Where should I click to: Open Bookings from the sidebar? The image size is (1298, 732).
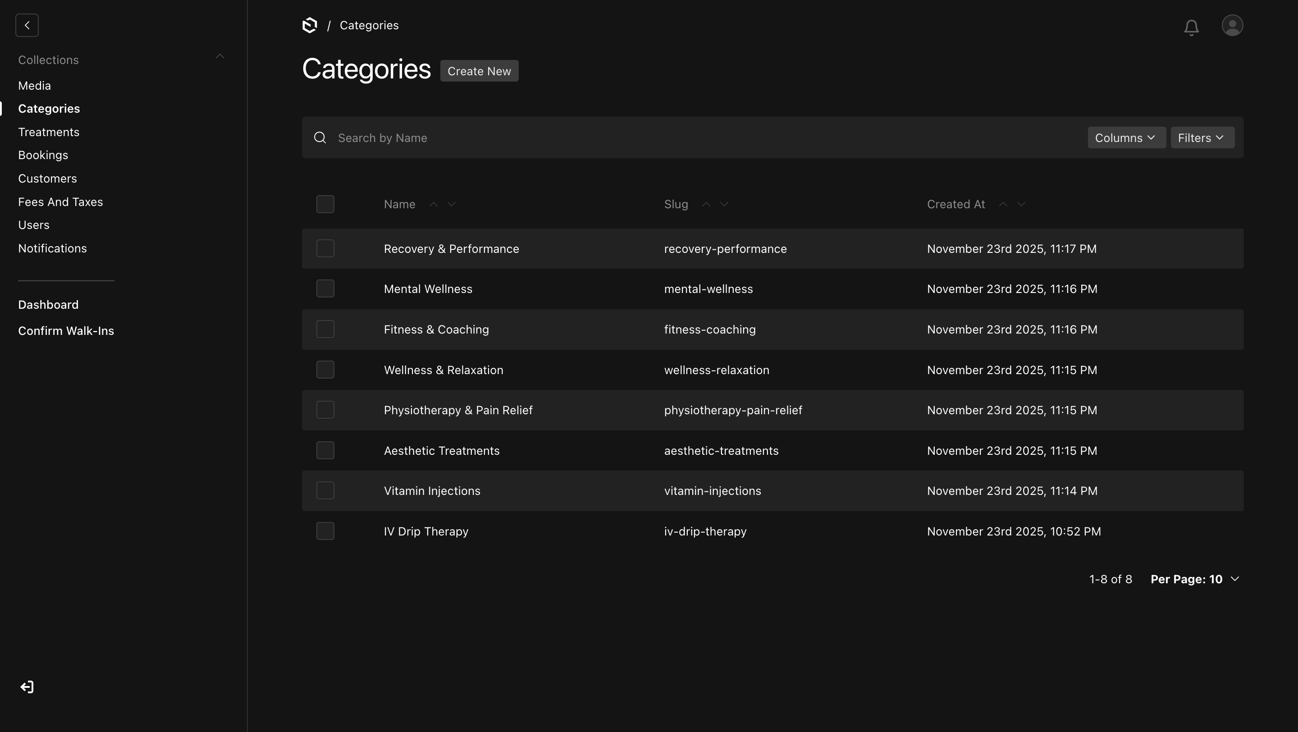coord(43,155)
